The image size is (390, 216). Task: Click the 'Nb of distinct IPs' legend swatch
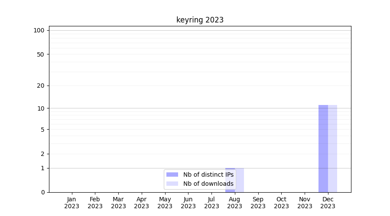click(x=172, y=175)
